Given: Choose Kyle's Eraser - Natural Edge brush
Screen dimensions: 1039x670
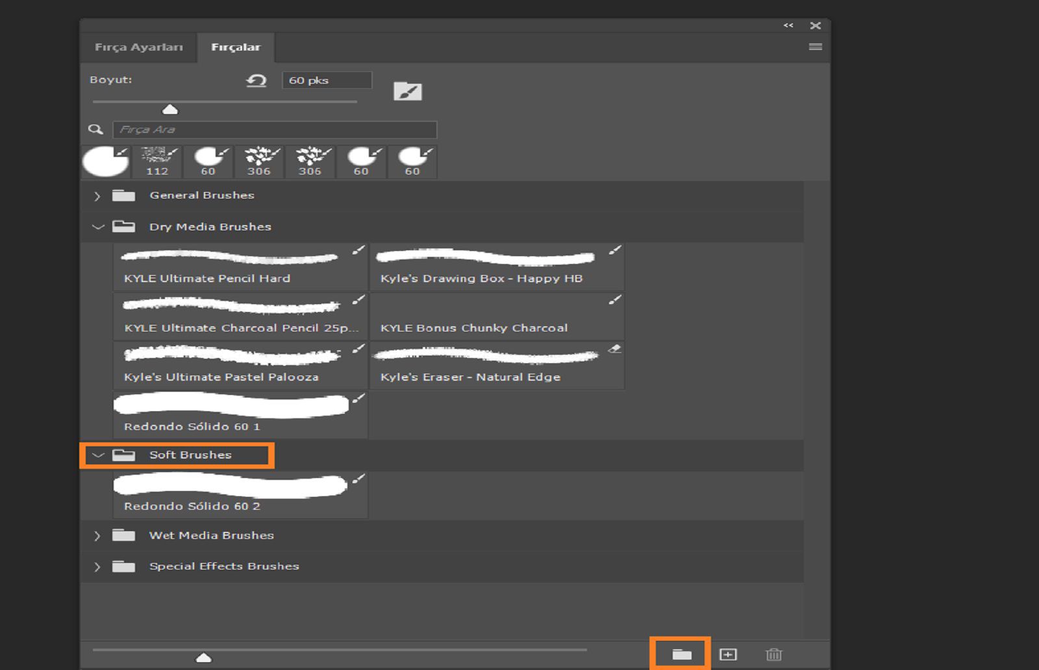Looking at the screenshot, I should point(497,365).
